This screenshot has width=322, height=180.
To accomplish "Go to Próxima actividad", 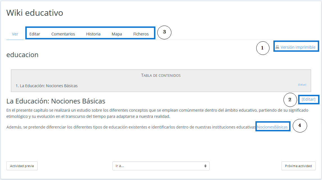I will (x=298, y=166).
